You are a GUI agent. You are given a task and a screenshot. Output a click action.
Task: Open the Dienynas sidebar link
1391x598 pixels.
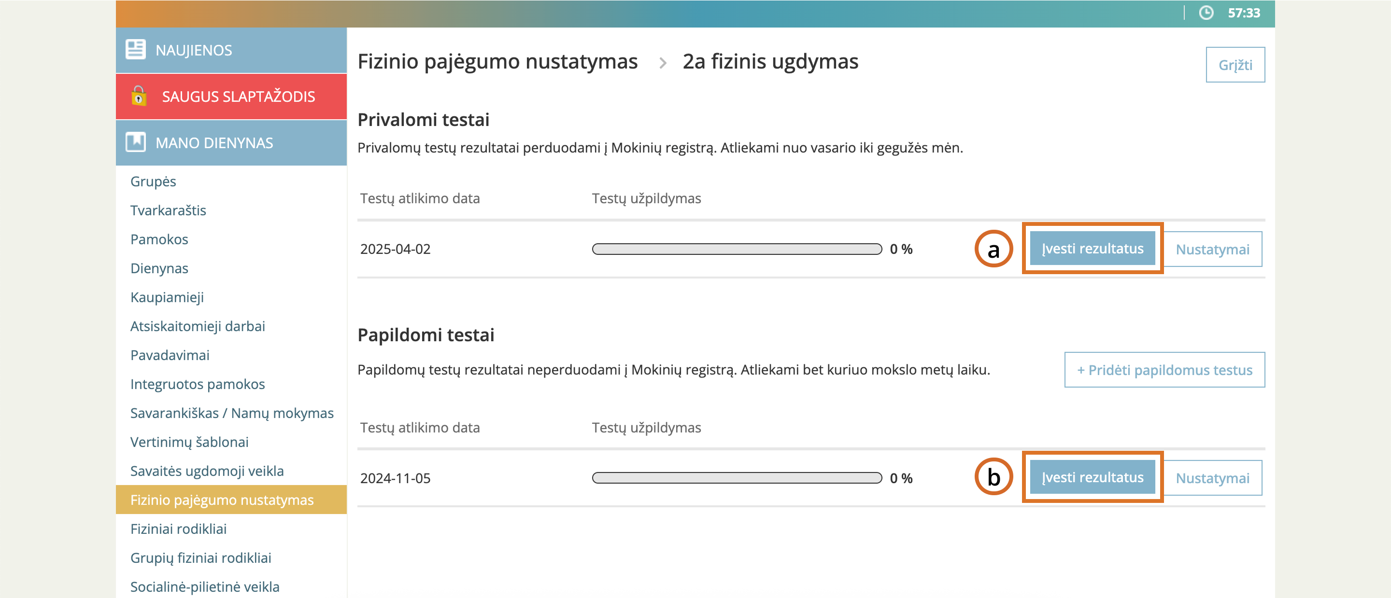[159, 268]
